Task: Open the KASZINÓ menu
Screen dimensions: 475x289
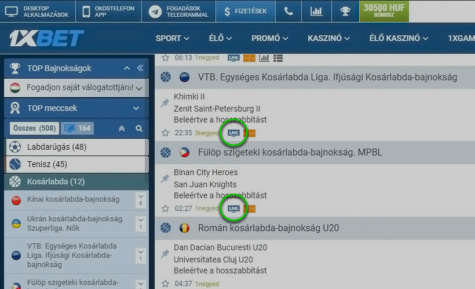Action: coord(328,38)
